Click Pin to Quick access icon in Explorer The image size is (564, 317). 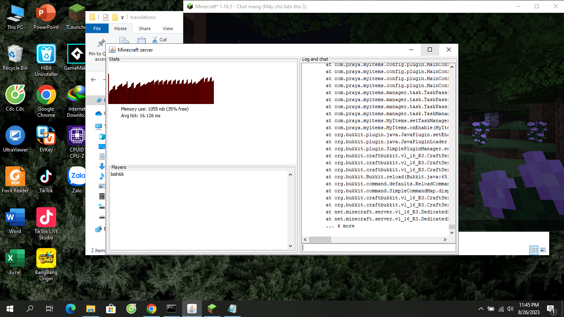(x=100, y=44)
